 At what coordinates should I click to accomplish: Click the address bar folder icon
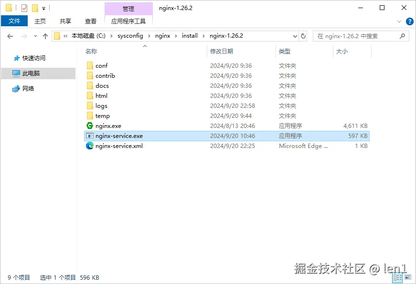(x=57, y=36)
